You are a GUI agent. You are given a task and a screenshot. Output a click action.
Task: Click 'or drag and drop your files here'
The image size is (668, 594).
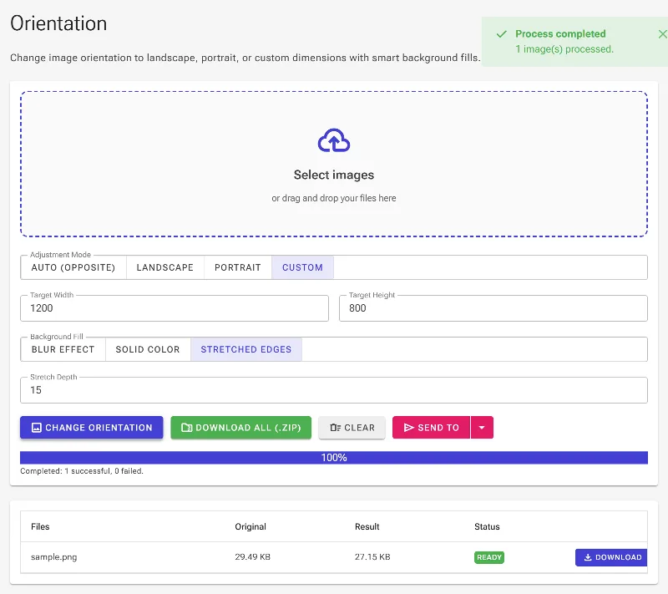[333, 198]
